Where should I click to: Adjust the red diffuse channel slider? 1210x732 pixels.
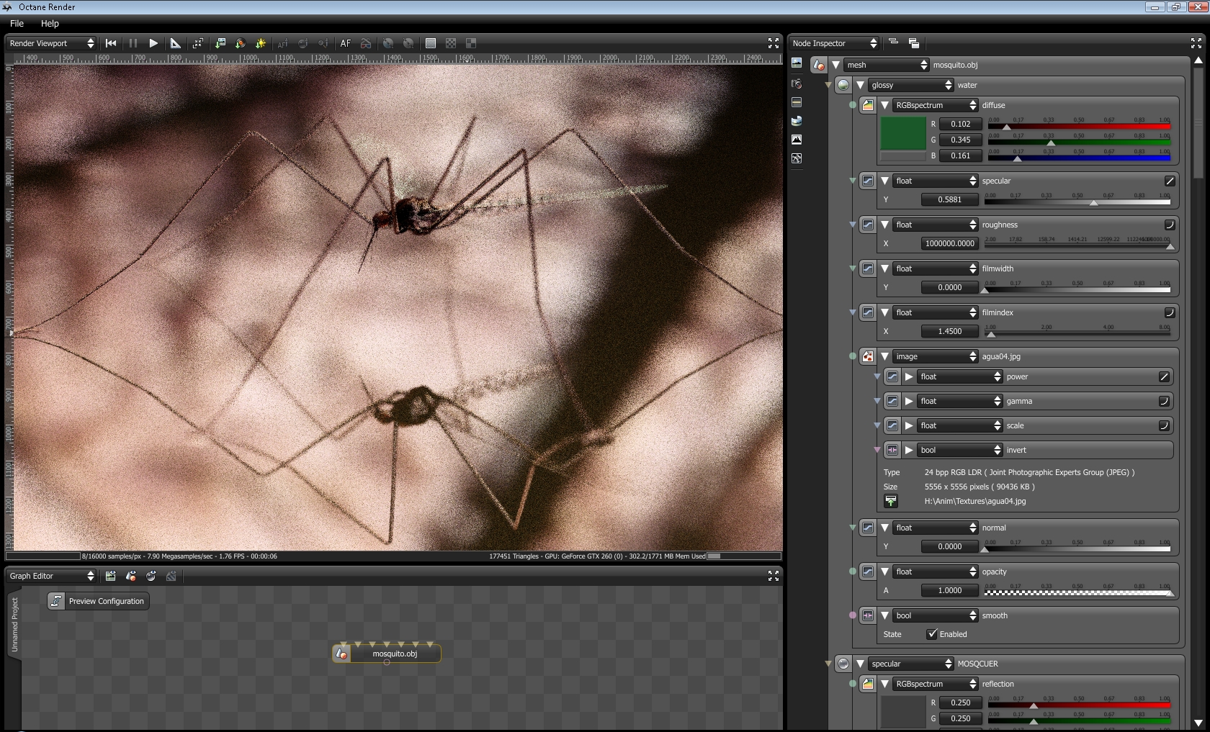1078,125
